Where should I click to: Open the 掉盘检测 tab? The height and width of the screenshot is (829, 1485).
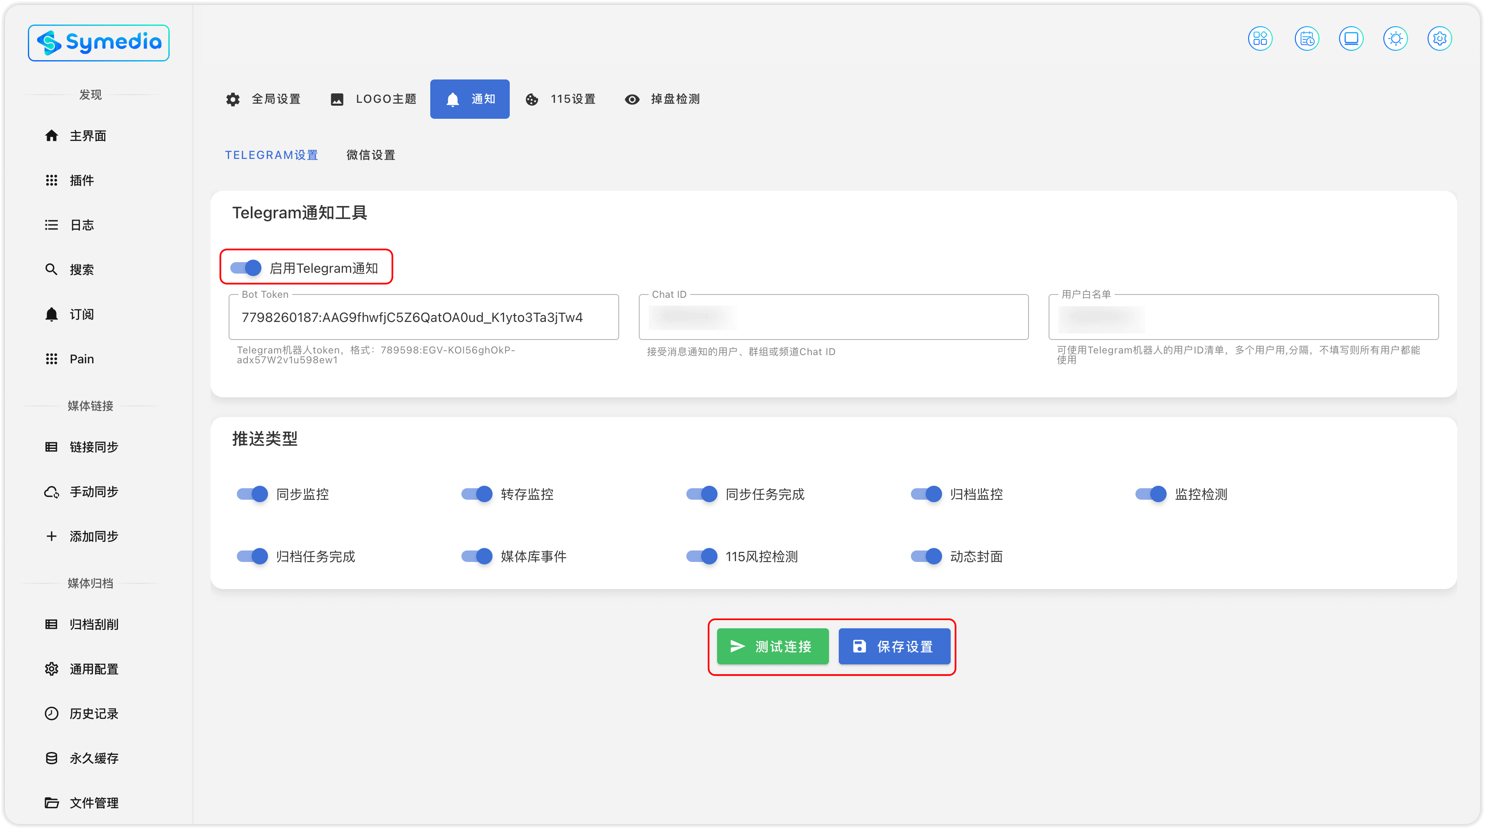pyautogui.click(x=662, y=99)
